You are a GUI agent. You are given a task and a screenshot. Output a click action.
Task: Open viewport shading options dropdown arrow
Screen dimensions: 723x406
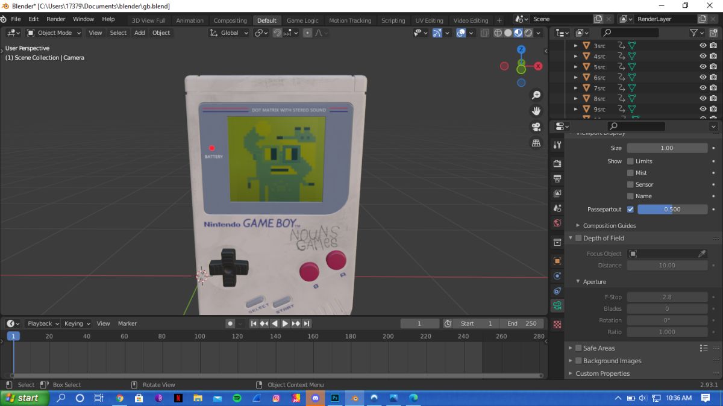(538, 33)
